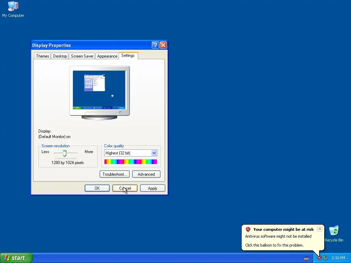Viewport: 351px width, 263px height.
Task: Click the Troubleshoot... button
Action: 114,174
